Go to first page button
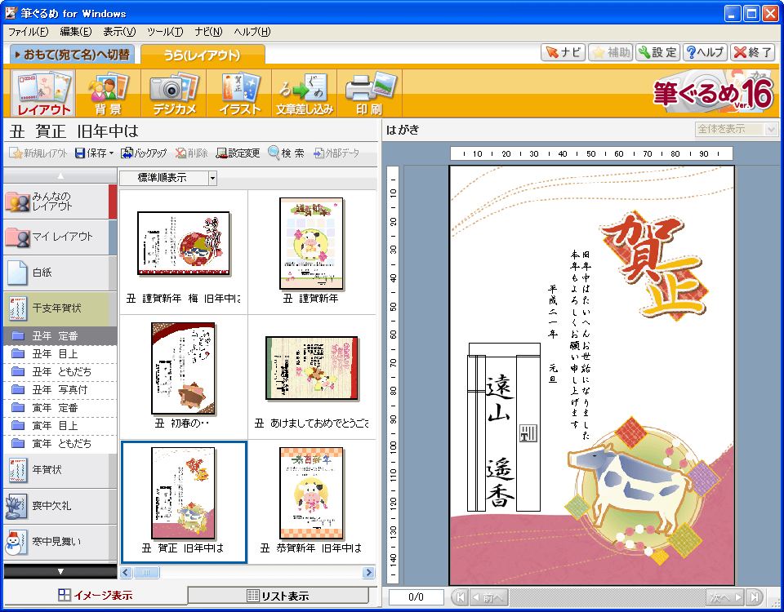 click(460, 597)
